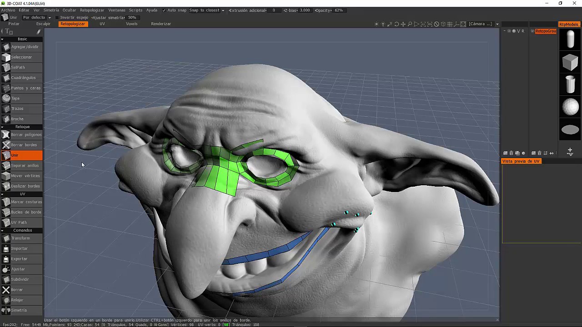Switch to the Voxels room tab
Screen dimensions: 582x327
[x=131, y=24]
